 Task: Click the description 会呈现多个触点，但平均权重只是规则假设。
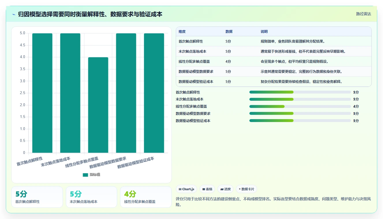295,62
